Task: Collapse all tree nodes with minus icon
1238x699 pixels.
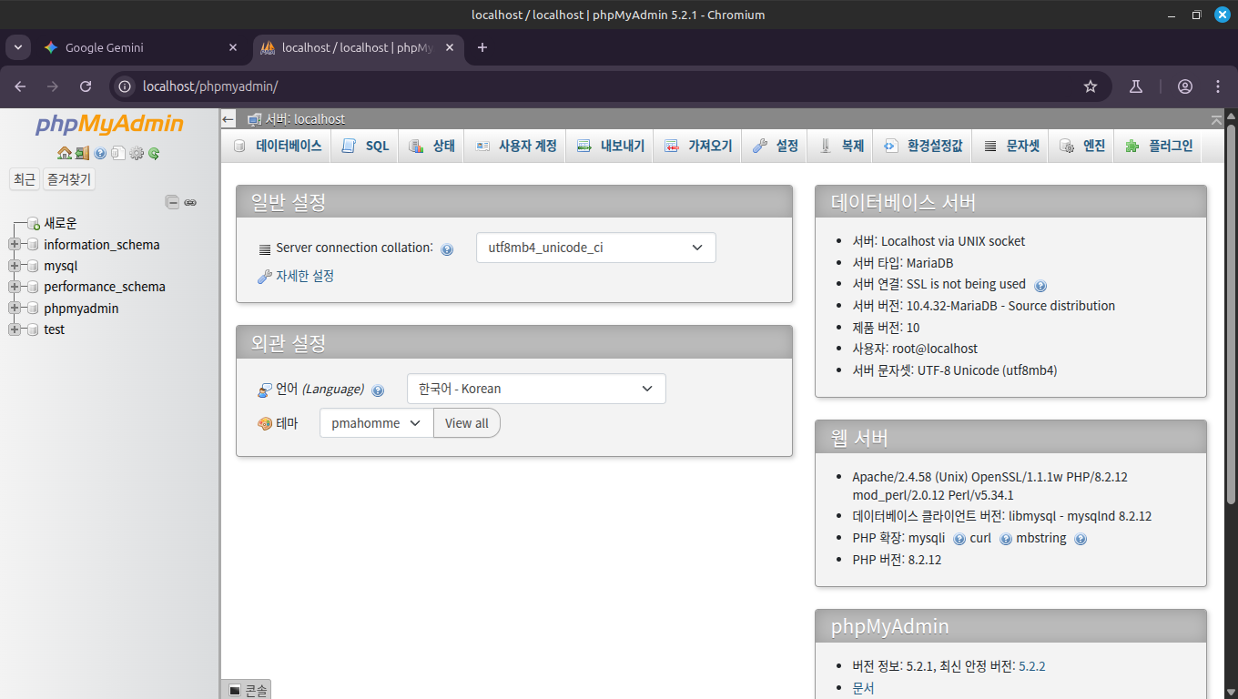Action: (x=172, y=202)
